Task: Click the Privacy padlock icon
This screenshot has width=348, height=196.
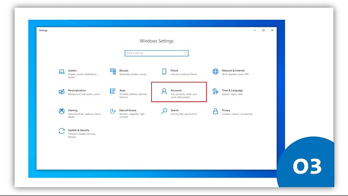Action: [216, 111]
